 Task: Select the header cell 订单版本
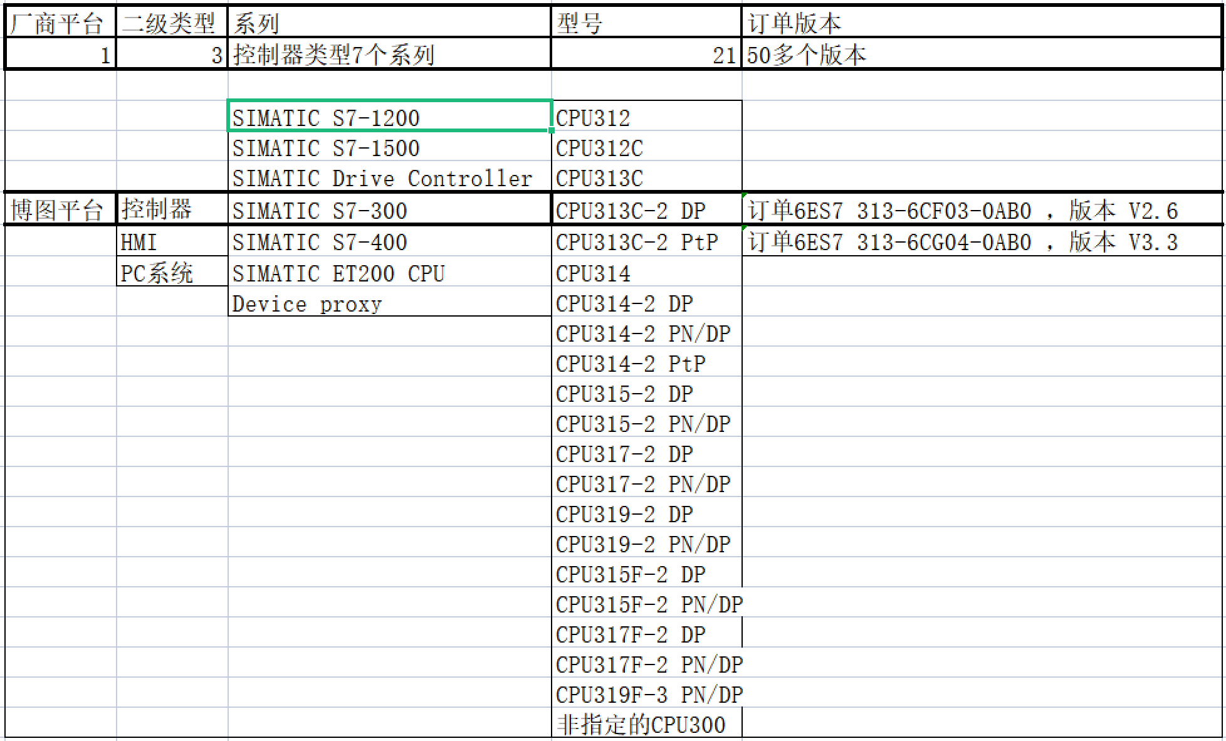click(982, 23)
